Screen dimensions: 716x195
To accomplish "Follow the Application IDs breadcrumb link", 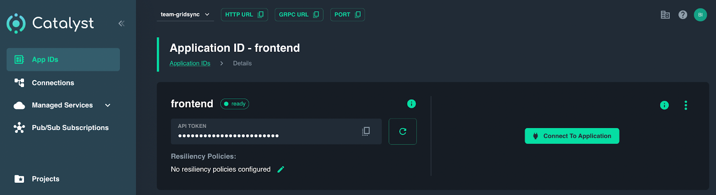I will 190,64.
